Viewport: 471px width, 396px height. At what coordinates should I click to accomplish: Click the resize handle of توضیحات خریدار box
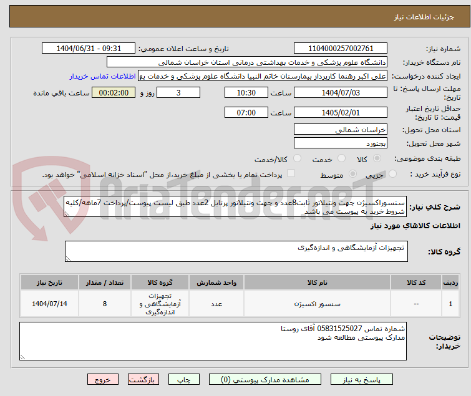tap(23, 357)
